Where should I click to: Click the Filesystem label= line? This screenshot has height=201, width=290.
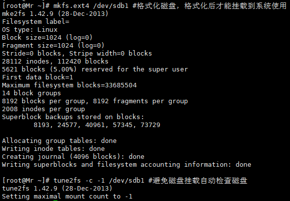36,22
